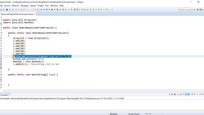Click the '17 : 9' cursor position status

point(148,114)
